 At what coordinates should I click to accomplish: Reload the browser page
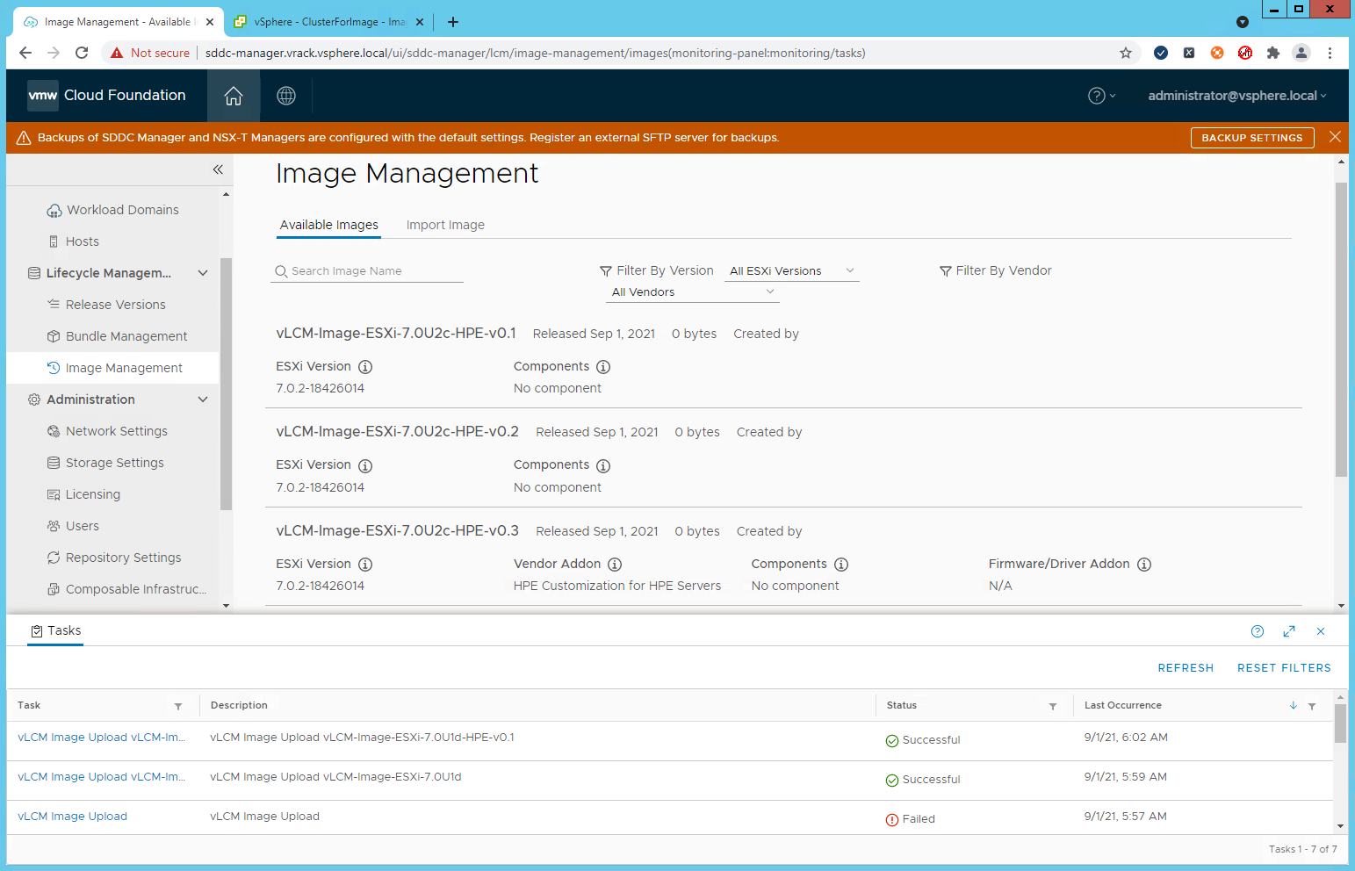(x=82, y=53)
